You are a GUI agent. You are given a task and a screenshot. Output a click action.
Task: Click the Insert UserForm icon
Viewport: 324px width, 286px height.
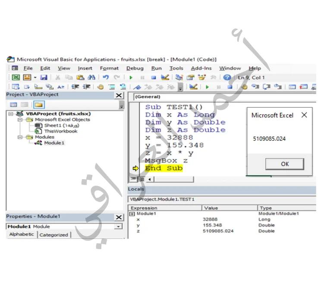(27, 78)
